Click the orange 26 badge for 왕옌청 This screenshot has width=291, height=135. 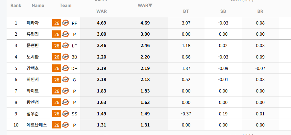57,102
